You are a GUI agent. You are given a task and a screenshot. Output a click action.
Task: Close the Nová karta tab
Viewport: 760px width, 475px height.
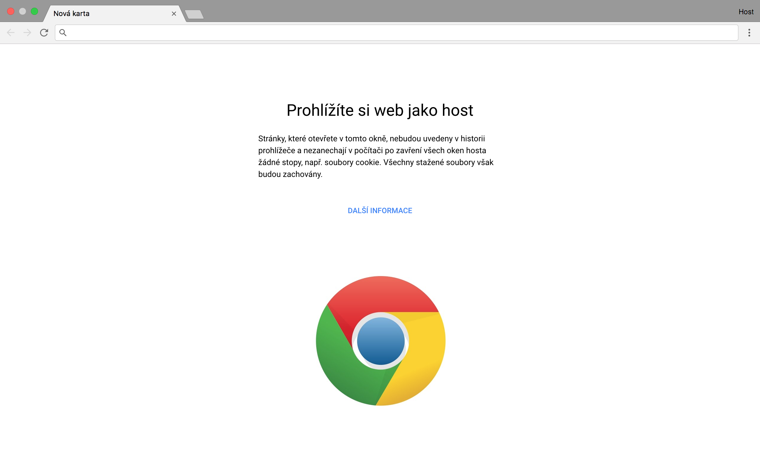click(x=174, y=14)
